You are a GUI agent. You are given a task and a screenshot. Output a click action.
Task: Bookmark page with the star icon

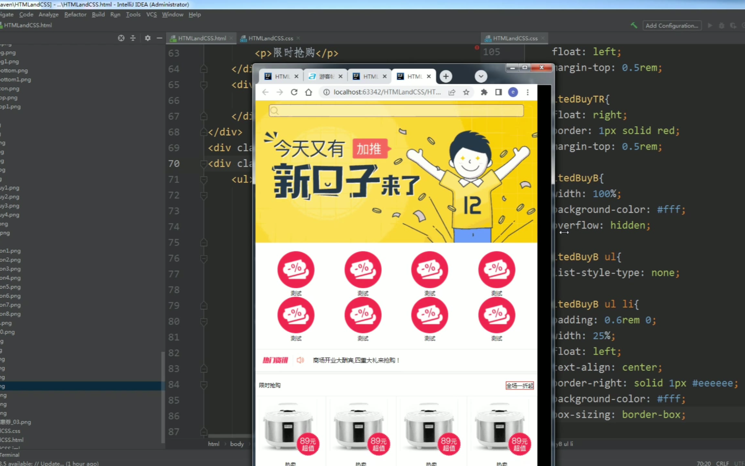(466, 92)
